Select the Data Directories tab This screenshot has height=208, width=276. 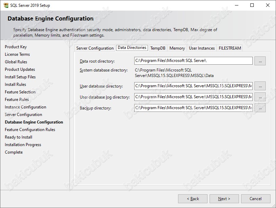pos(132,48)
